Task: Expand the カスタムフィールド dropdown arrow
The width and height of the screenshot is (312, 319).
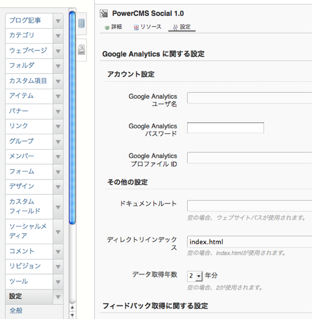Action: pos(58,207)
